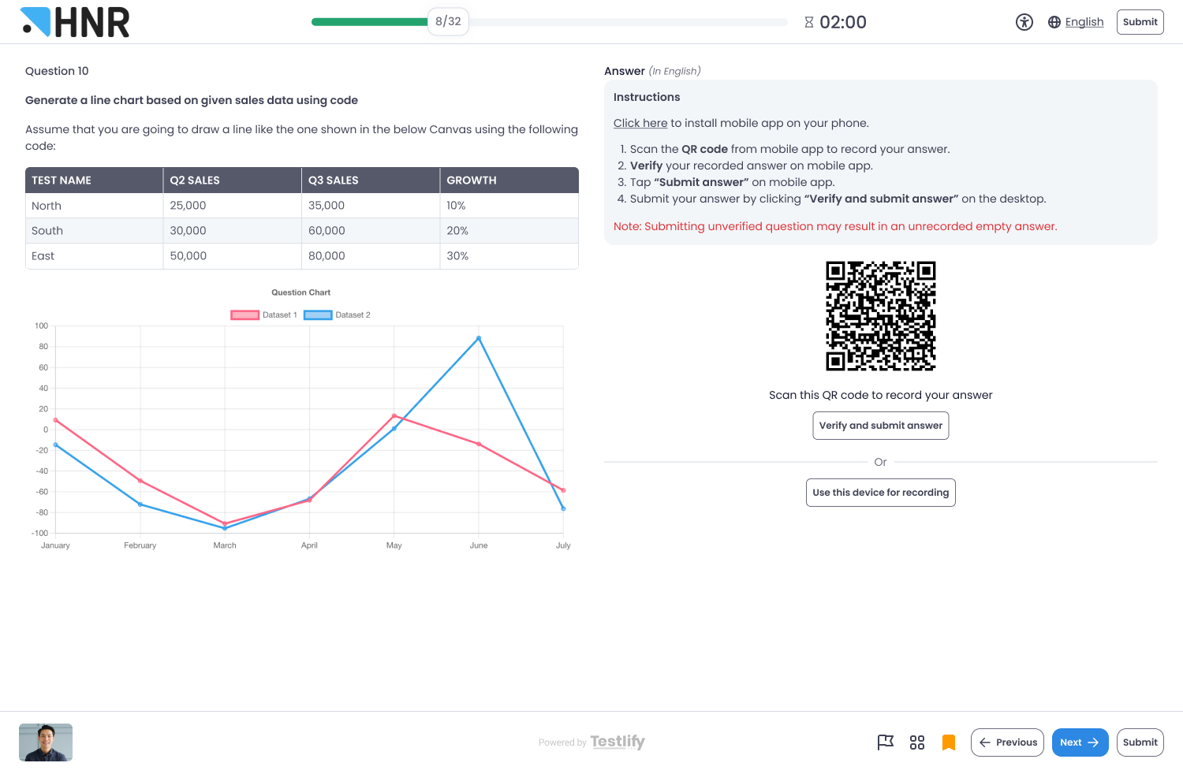This screenshot has height=774, width=1183.
Task: Click the QR code image
Action: [x=881, y=316]
